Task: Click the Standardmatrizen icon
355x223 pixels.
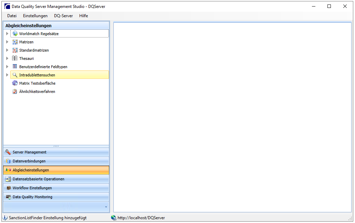Action: (x=15, y=50)
